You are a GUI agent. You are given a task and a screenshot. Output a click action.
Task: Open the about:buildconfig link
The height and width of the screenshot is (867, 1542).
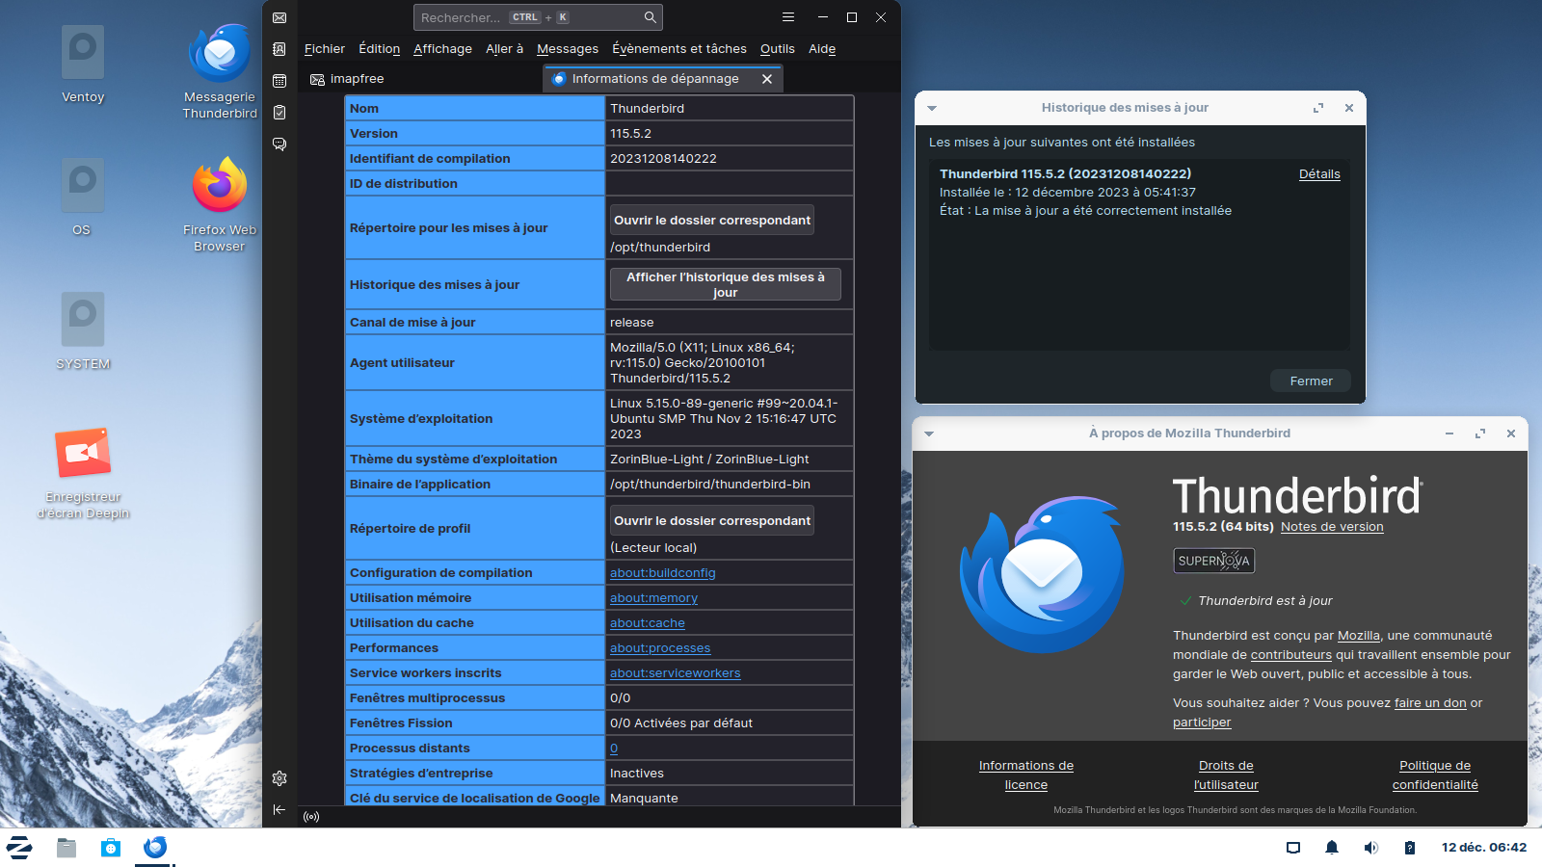663,573
